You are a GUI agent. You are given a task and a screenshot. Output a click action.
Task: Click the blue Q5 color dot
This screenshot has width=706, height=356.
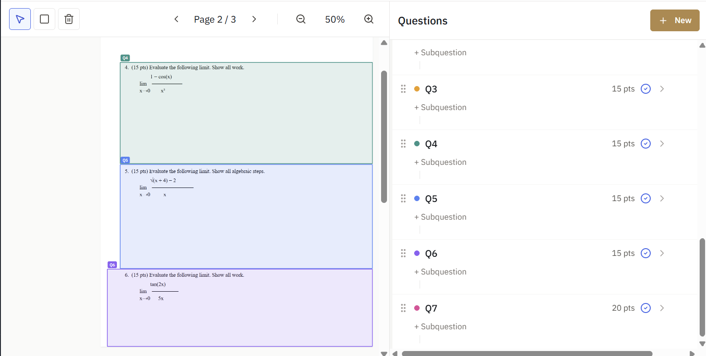click(x=417, y=198)
